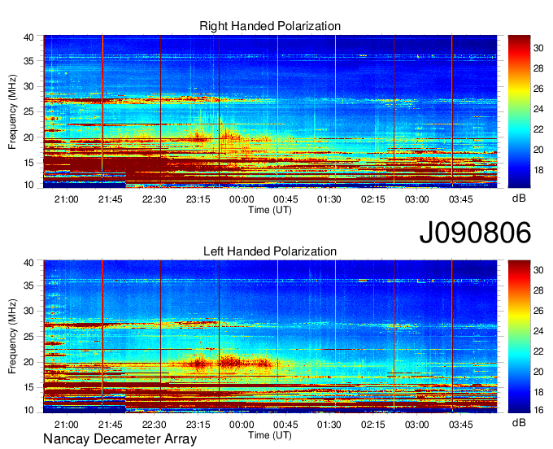
Task: Click '21:00' on the top time axis
Action: click(x=67, y=199)
